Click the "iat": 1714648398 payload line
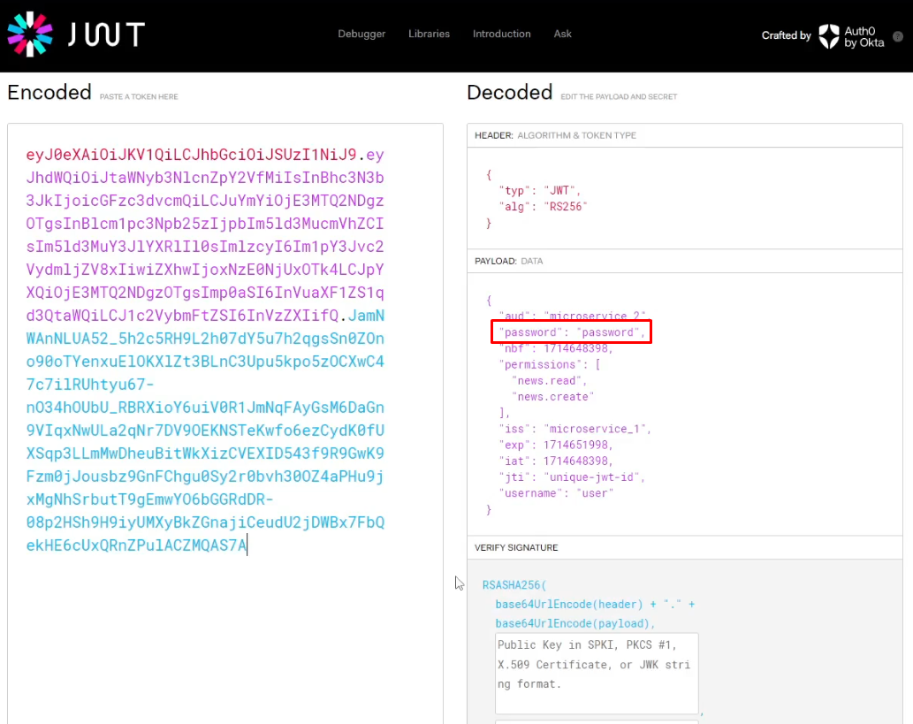913x724 pixels. (x=555, y=461)
